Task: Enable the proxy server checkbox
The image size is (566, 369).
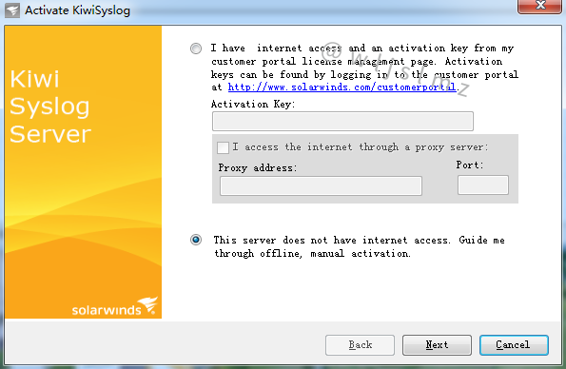Action: click(x=223, y=147)
